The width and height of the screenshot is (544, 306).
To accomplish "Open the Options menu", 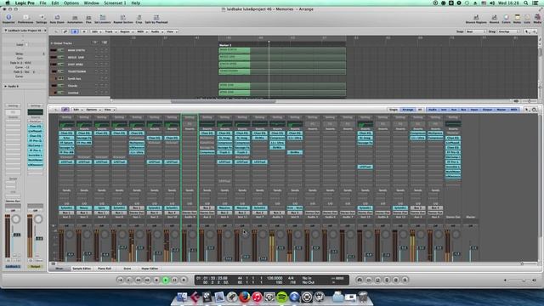I will tap(71, 3).
